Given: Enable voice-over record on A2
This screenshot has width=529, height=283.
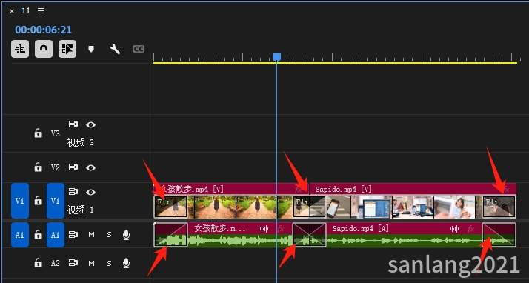Looking at the screenshot, I should point(126,263).
